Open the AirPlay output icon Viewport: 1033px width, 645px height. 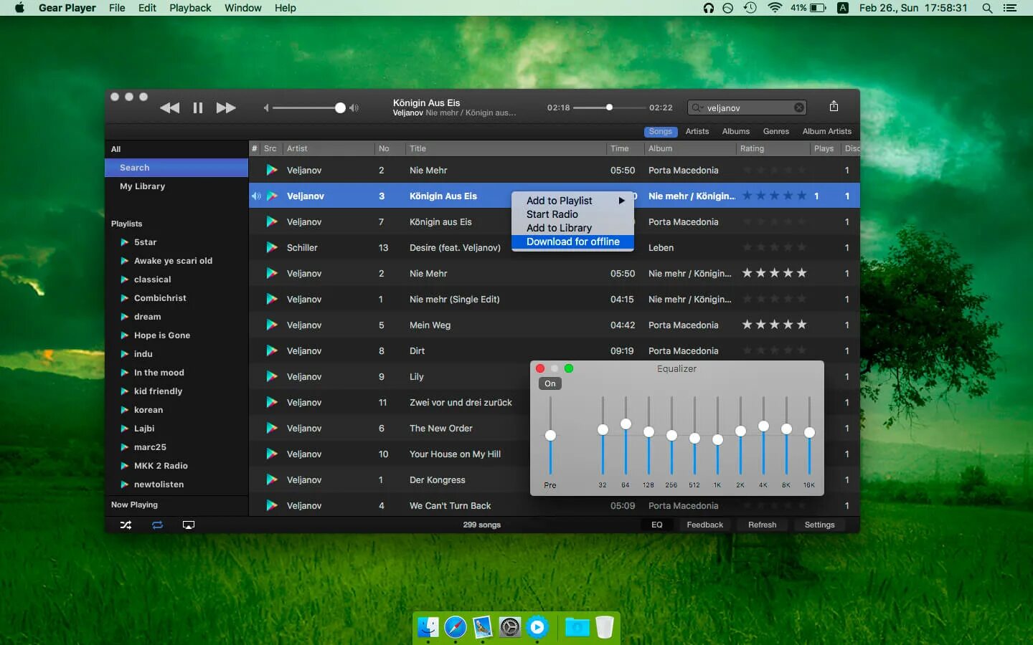tap(189, 525)
